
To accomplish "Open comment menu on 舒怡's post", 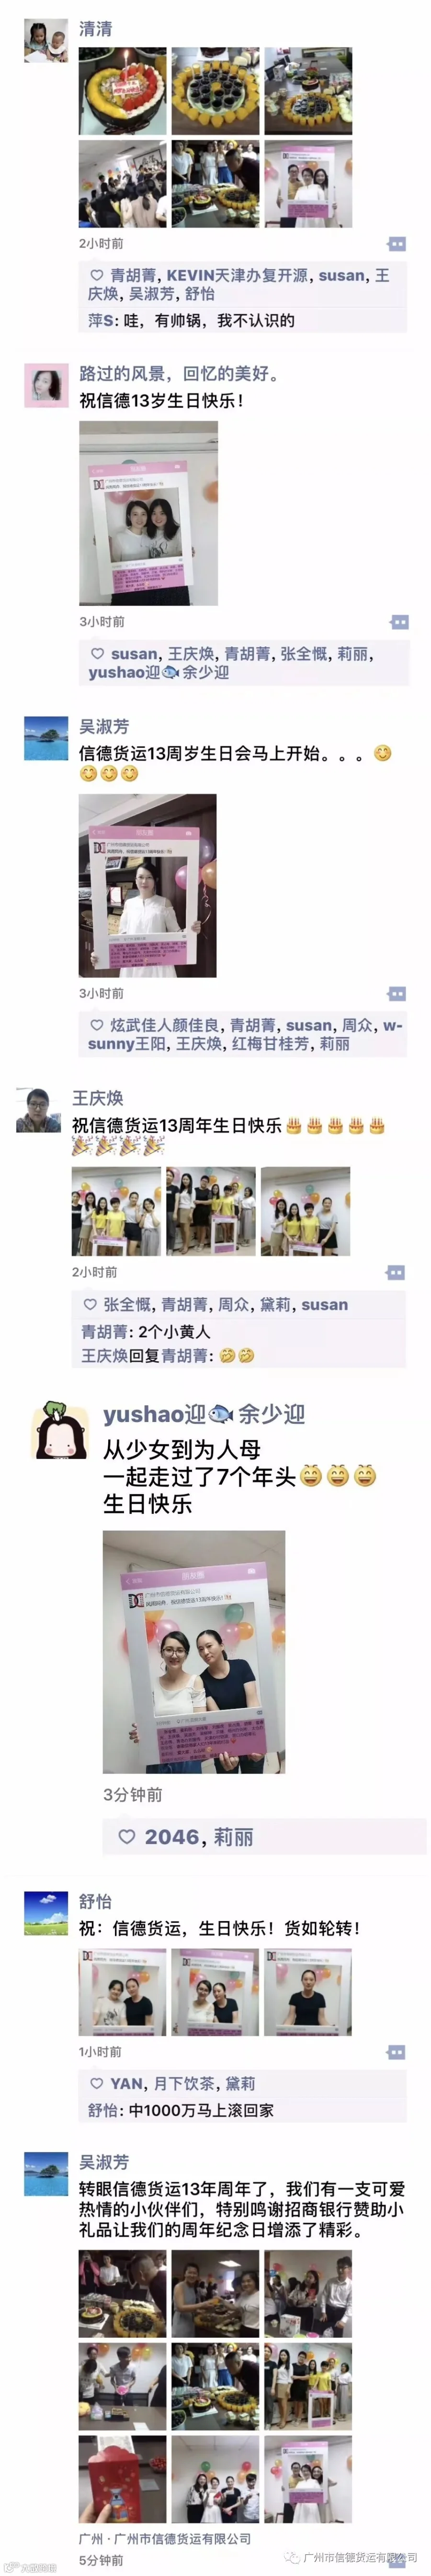I will point(396,2052).
